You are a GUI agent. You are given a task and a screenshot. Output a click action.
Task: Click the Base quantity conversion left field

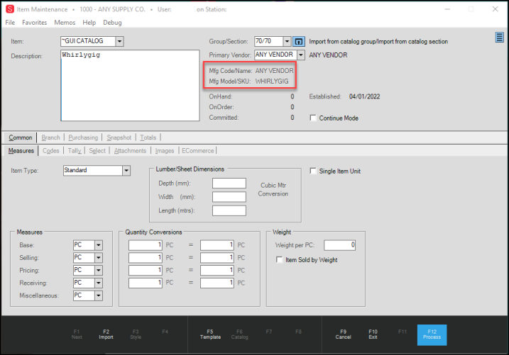pyautogui.click(x=145, y=245)
